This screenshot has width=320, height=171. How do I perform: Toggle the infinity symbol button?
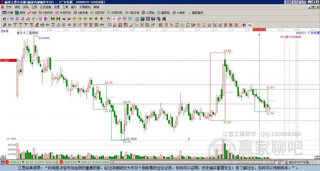(250, 25)
